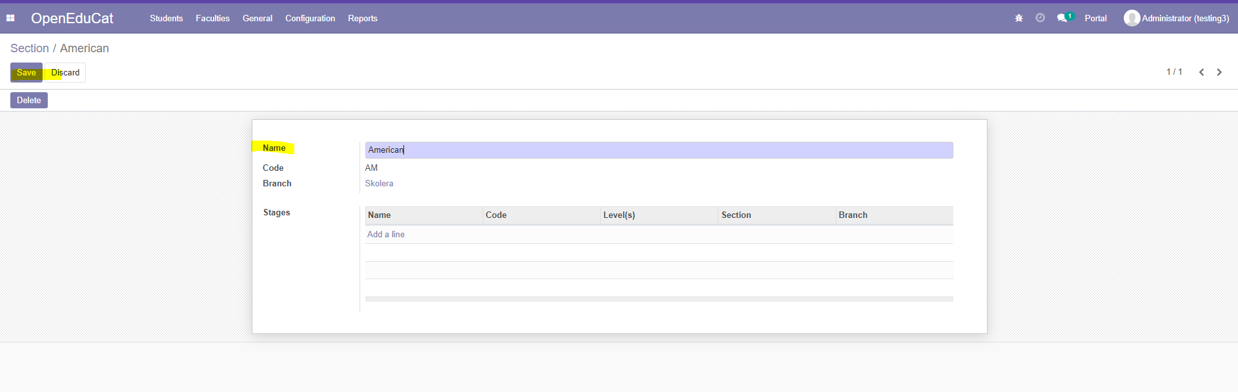Image resolution: width=1238 pixels, height=392 pixels.
Task: Open the Faculties menu
Action: pos(212,18)
